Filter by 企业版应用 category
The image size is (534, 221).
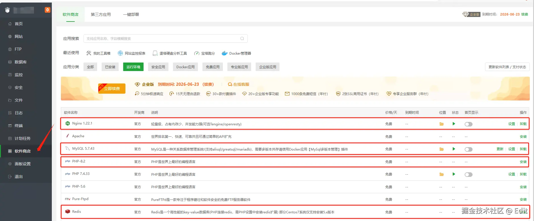[268, 67]
